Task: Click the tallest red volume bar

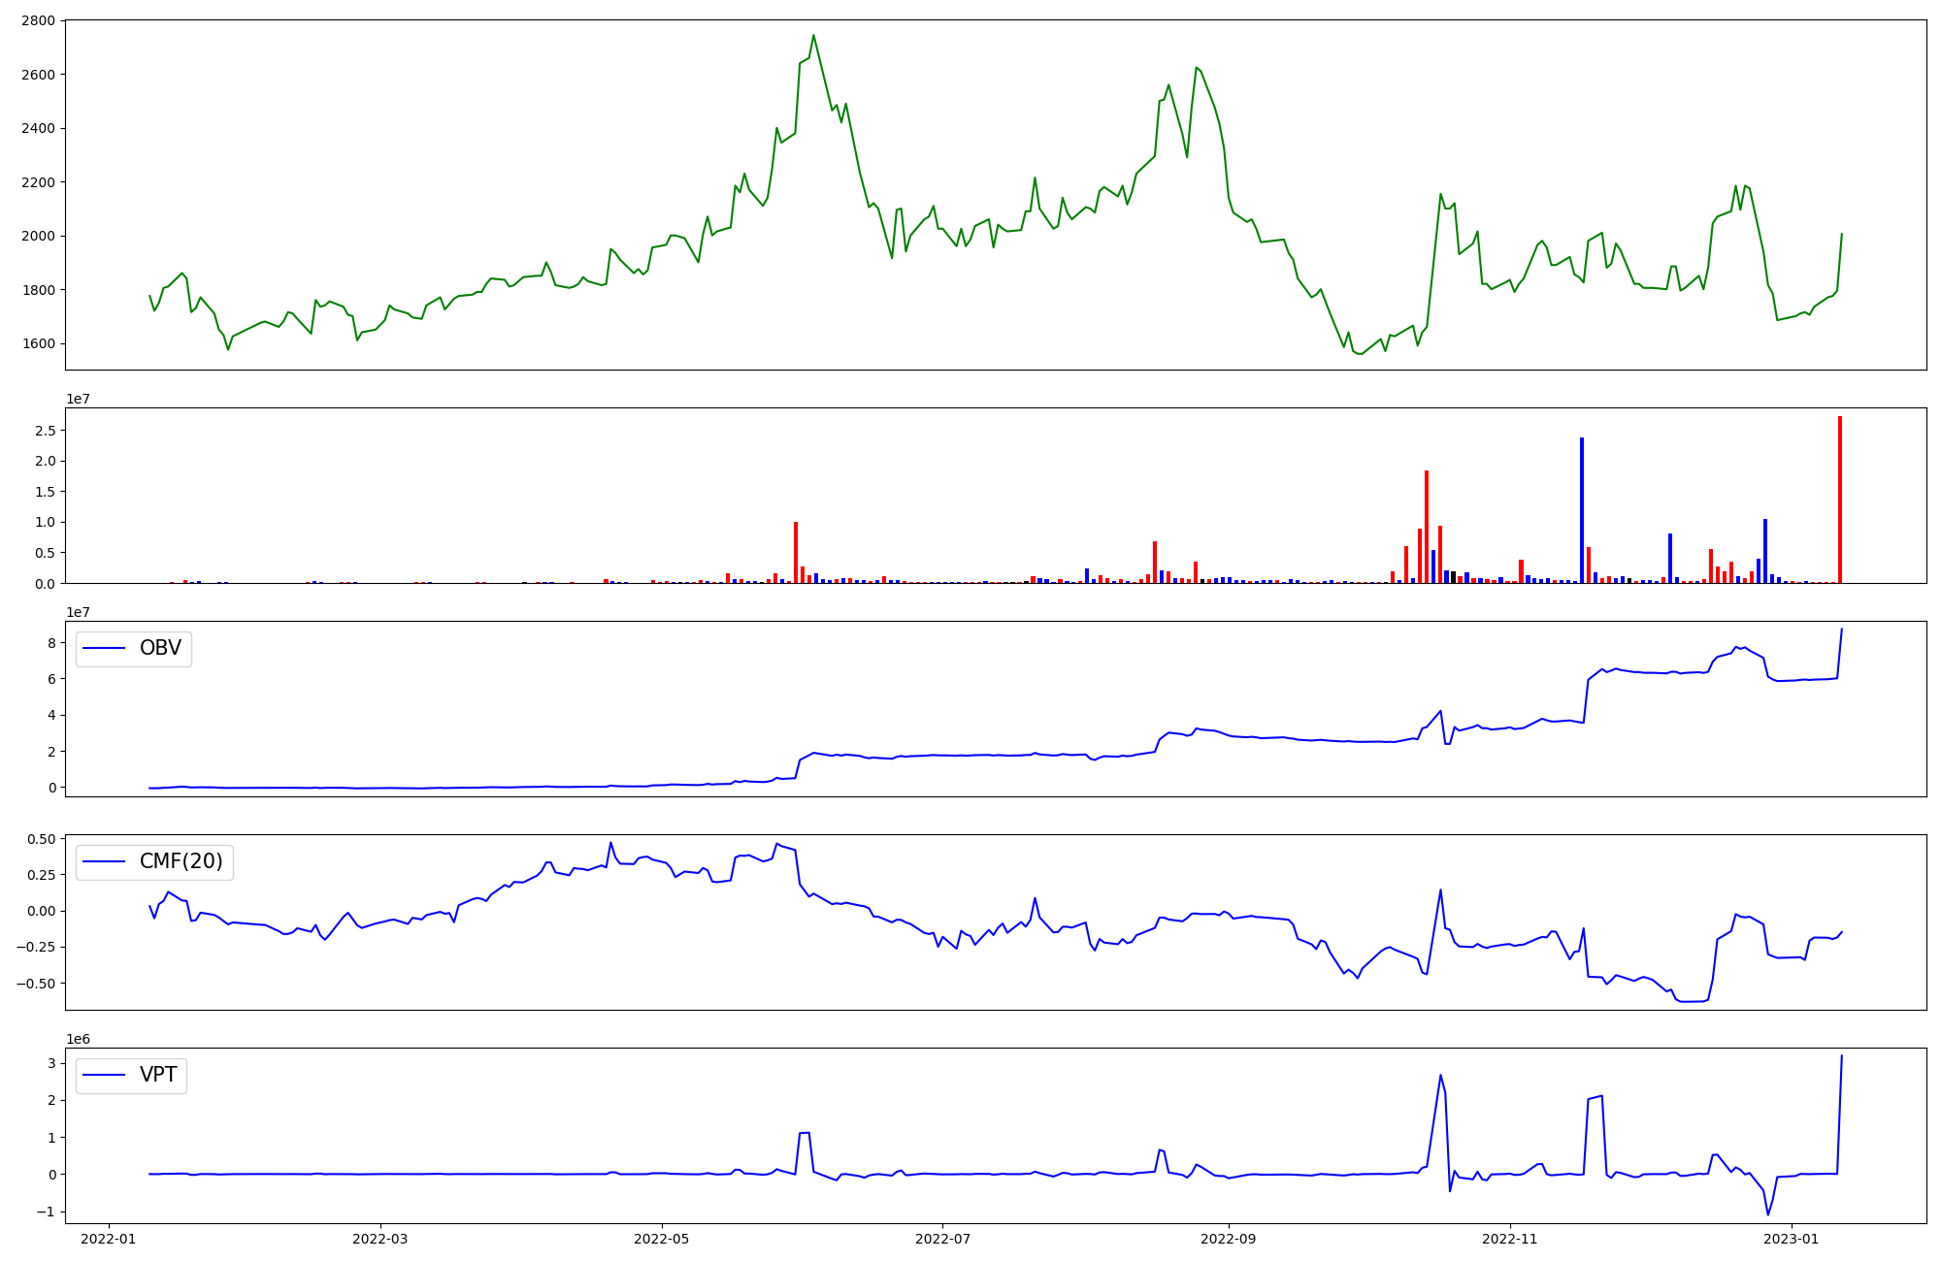Action: 1839,500
